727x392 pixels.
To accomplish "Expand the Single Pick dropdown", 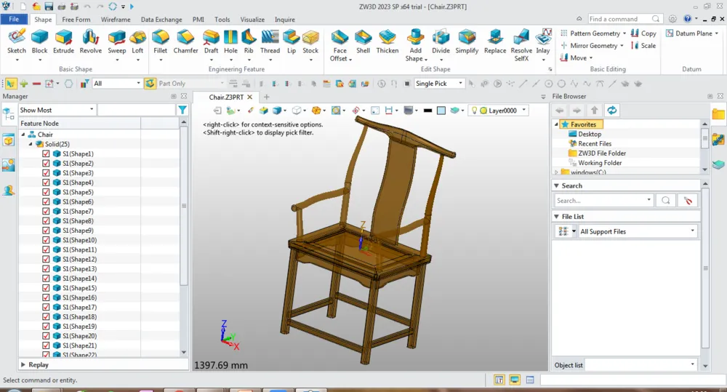I will tap(459, 84).
